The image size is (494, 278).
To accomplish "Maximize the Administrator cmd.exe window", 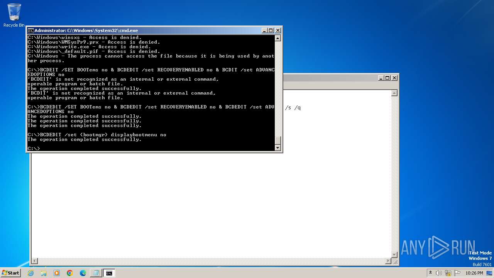I will click(x=271, y=31).
